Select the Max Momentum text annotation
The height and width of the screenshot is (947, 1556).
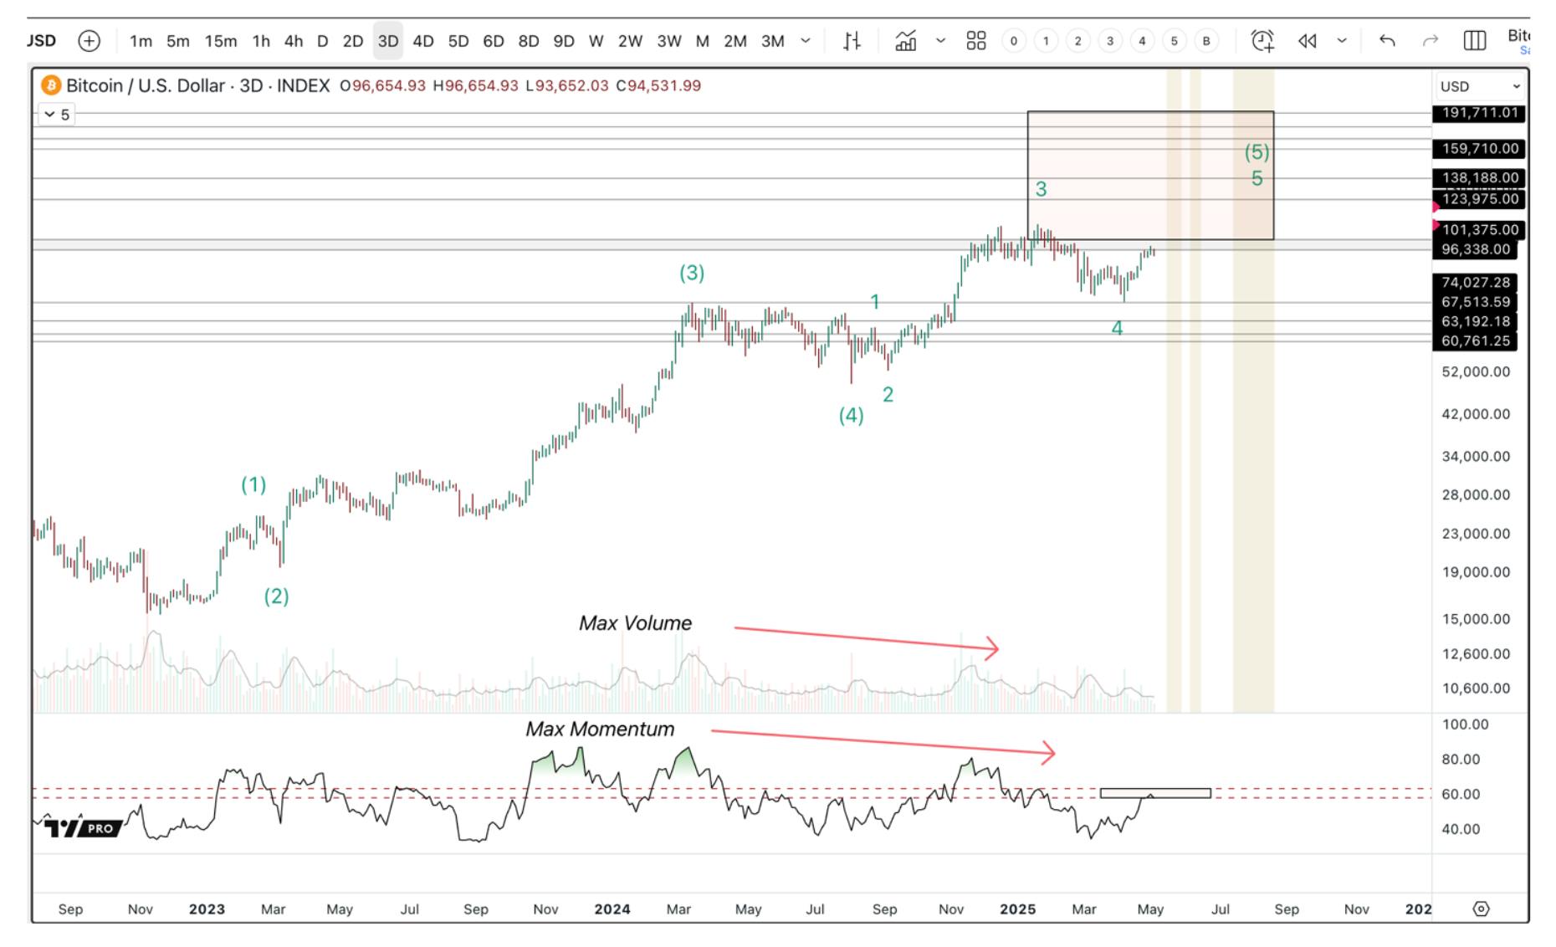click(x=600, y=729)
